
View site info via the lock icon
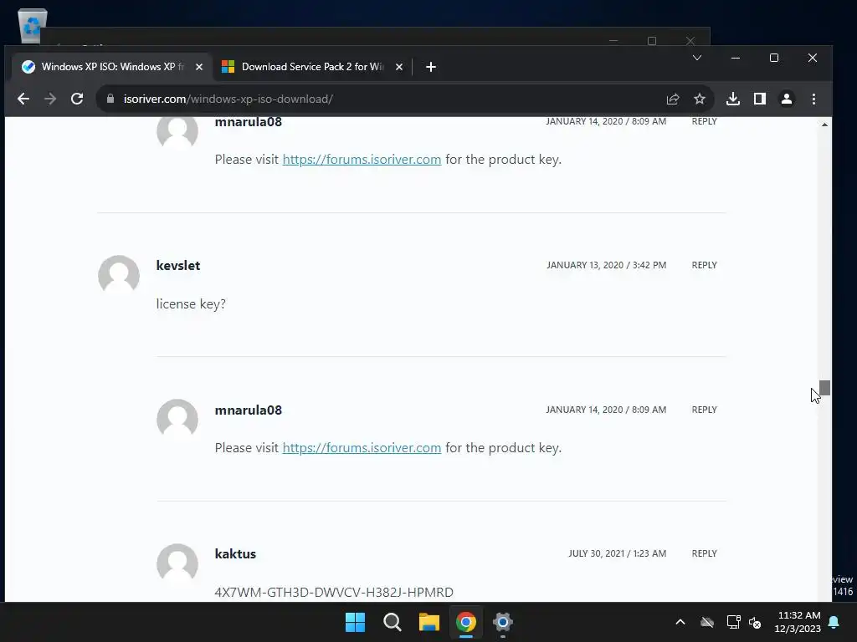point(110,99)
